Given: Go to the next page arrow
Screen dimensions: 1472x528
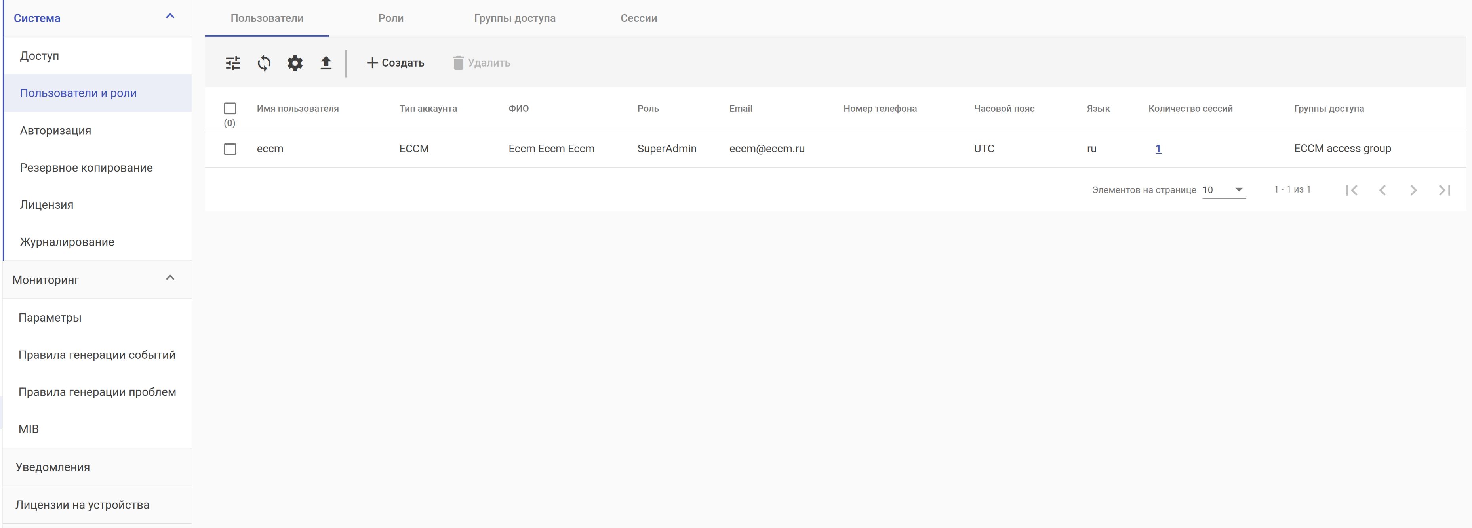Looking at the screenshot, I should coord(1413,190).
